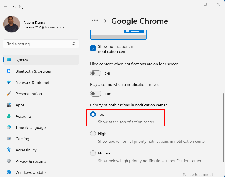Viewport: 225px width, 177px height.
Task: Click 'Show above normal priority notifications' text
Action: [x=152, y=141]
